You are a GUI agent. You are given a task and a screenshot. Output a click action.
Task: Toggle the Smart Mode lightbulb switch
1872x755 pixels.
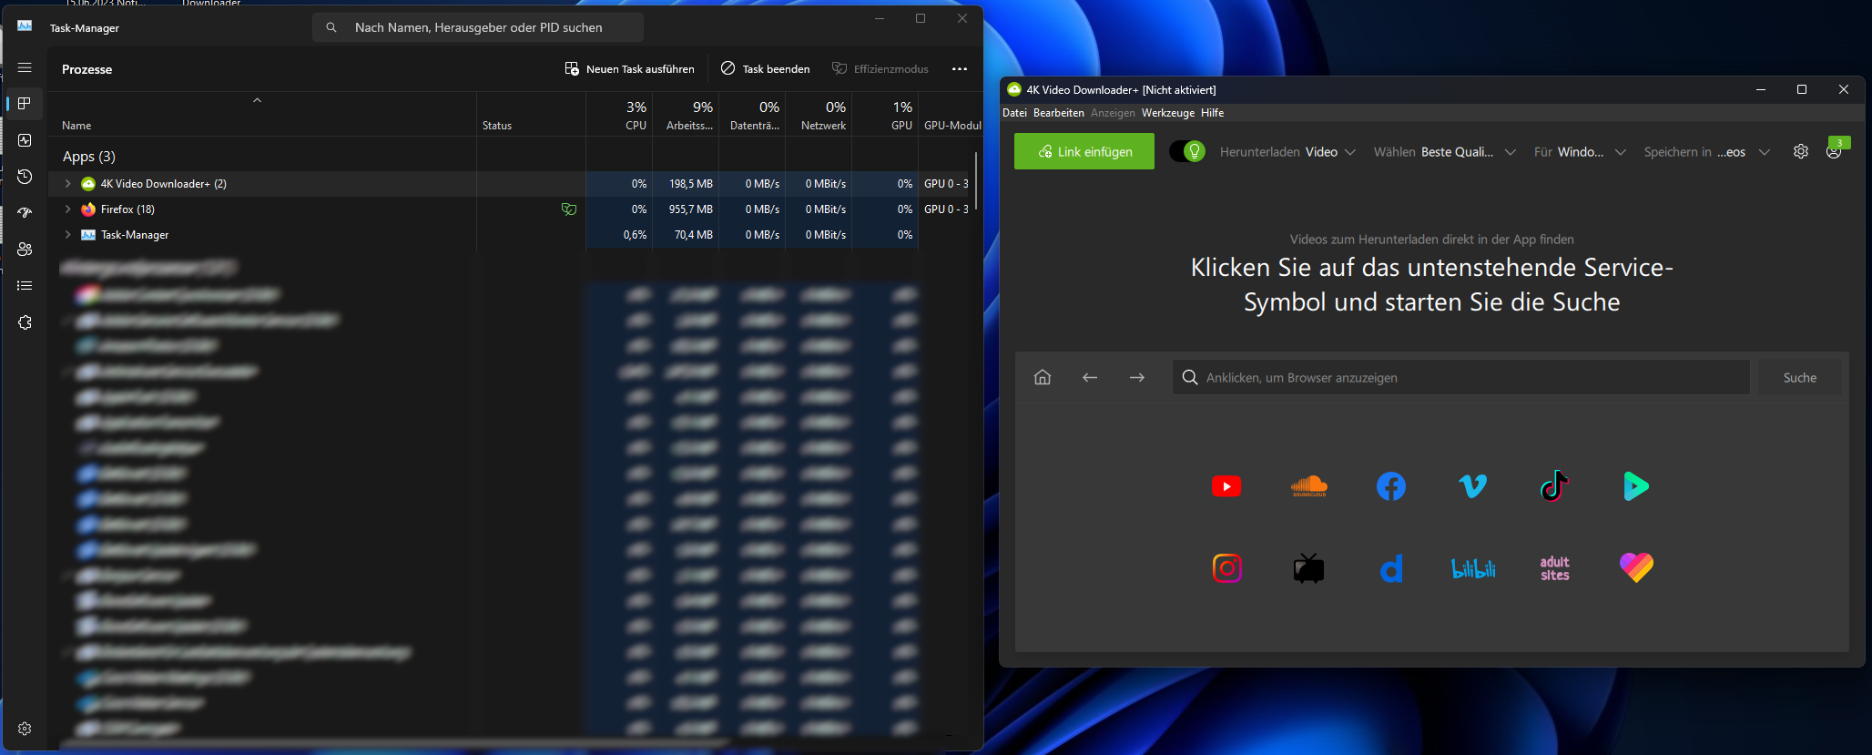pyautogui.click(x=1188, y=151)
